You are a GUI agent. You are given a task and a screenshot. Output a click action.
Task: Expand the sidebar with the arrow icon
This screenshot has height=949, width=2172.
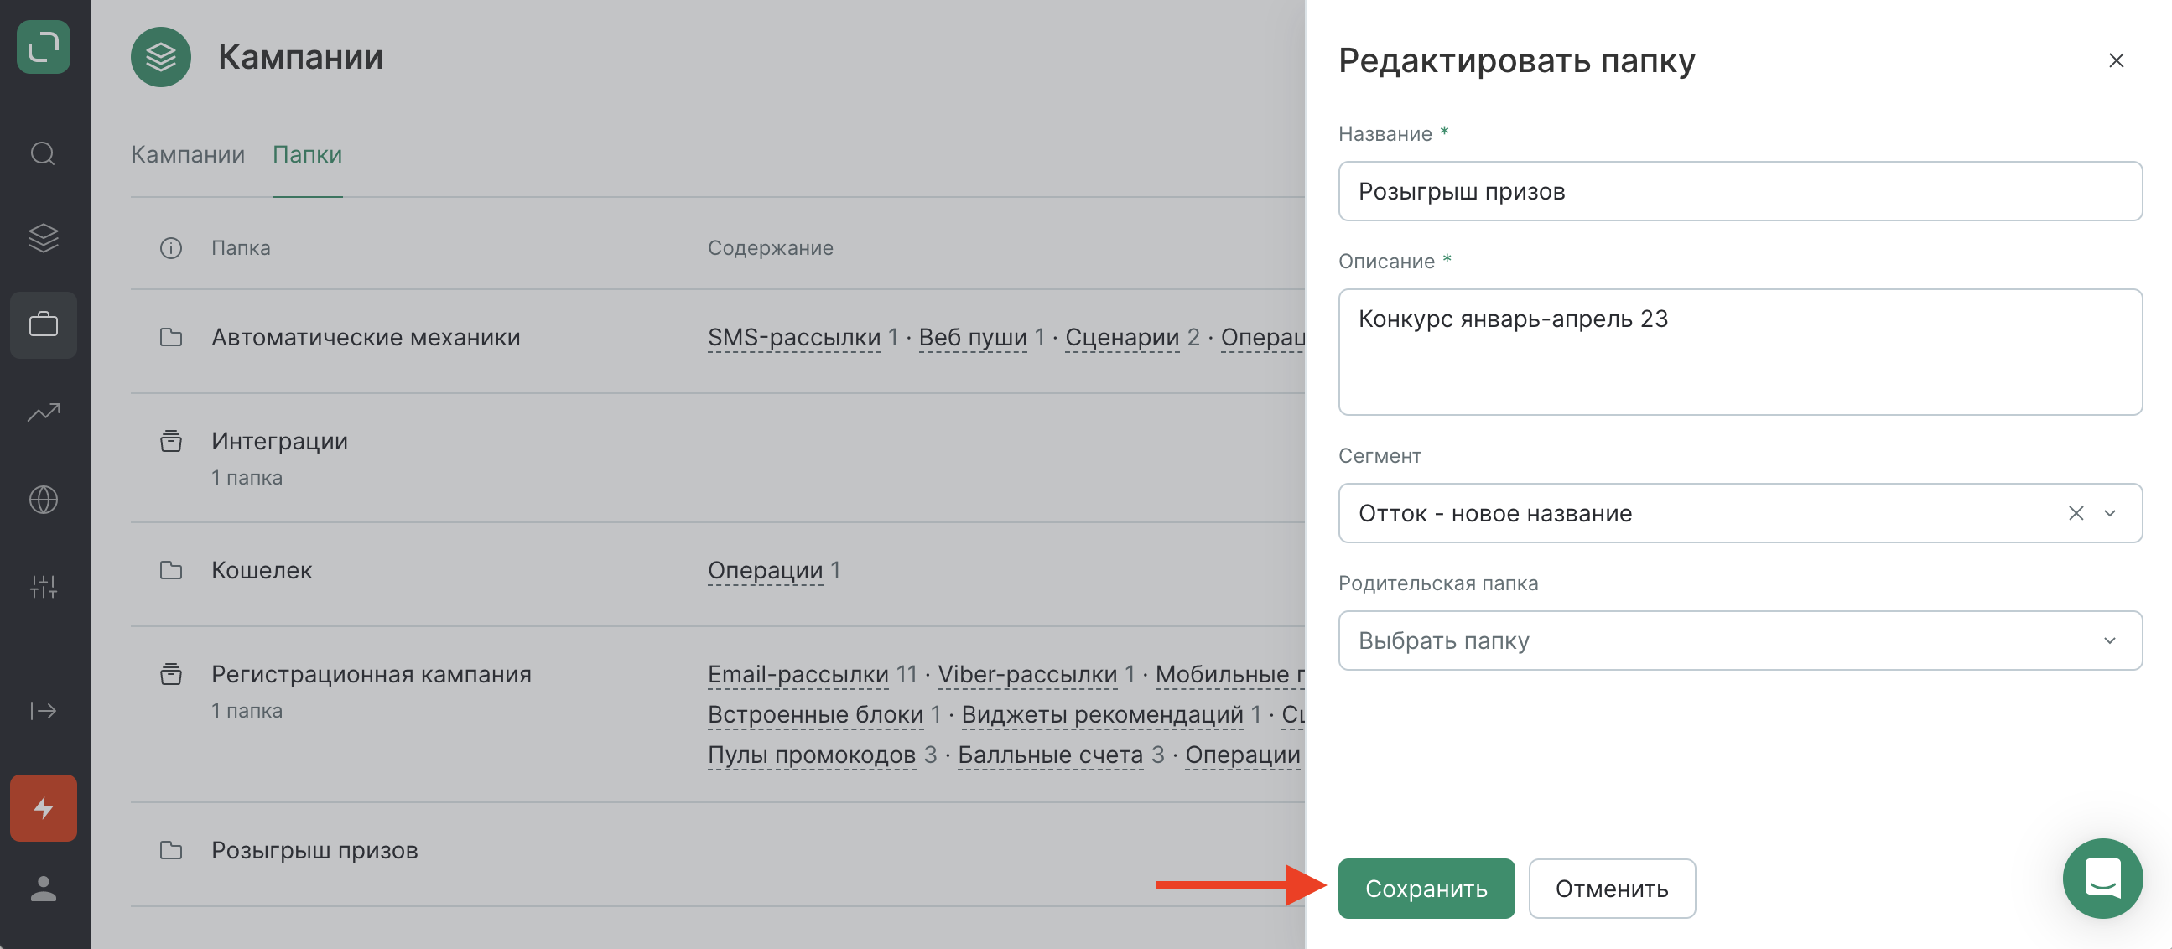click(43, 710)
